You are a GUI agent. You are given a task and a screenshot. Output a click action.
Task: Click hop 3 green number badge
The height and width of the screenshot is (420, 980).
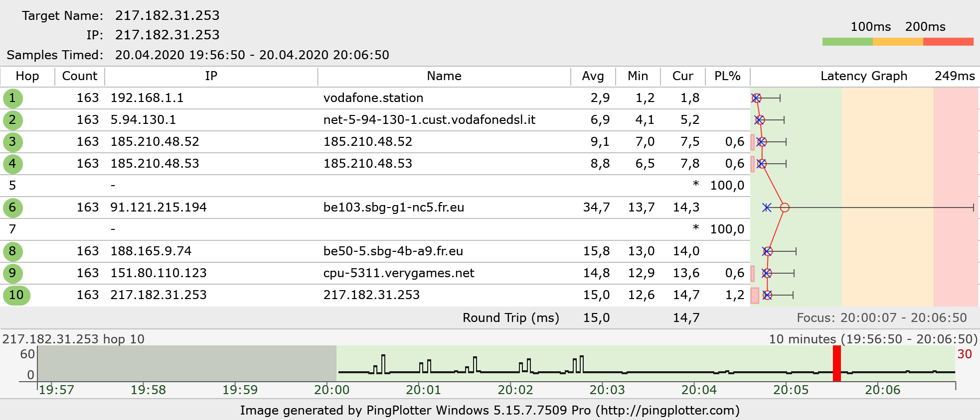(x=12, y=142)
